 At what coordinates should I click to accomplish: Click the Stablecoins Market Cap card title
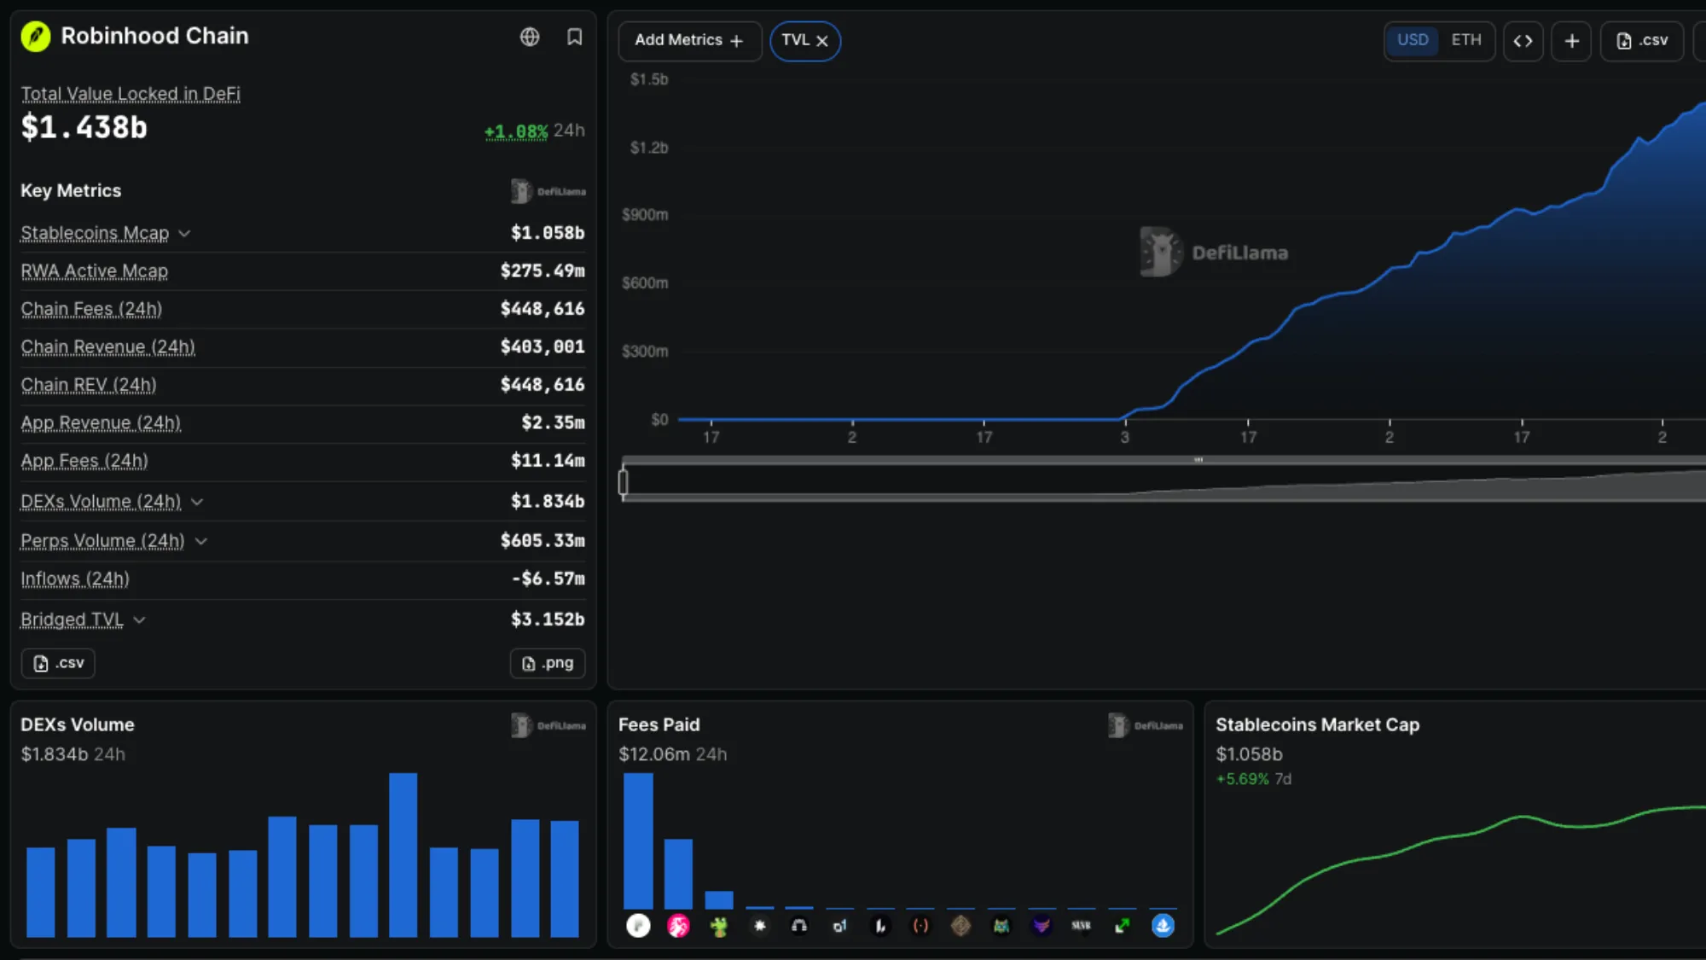pos(1317,725)
